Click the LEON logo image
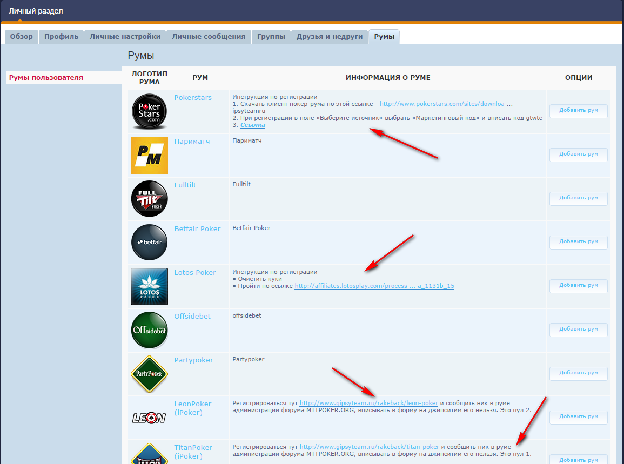Viewport: 624px width, 464px height. pos(149,418)
